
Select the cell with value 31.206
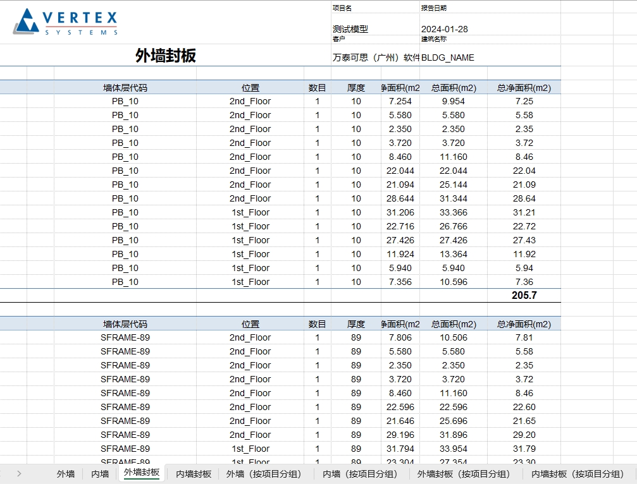coord(400,212)
